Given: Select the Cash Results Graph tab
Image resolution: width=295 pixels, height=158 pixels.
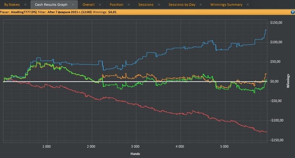Looking at the screenshot, I should [x=51, y=5].
